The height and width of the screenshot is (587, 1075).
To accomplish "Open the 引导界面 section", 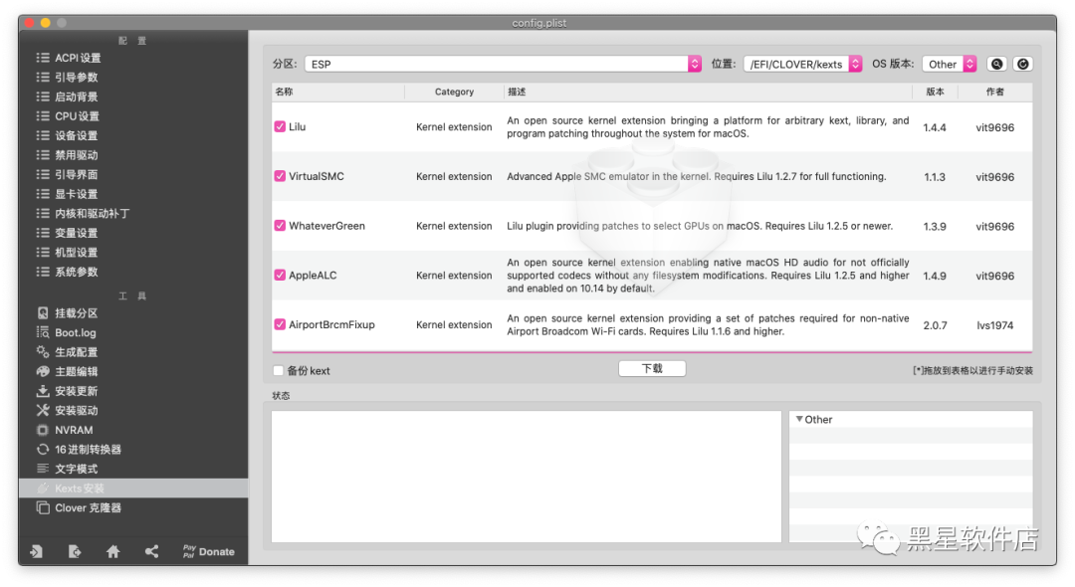I will (x=76, y=174).
